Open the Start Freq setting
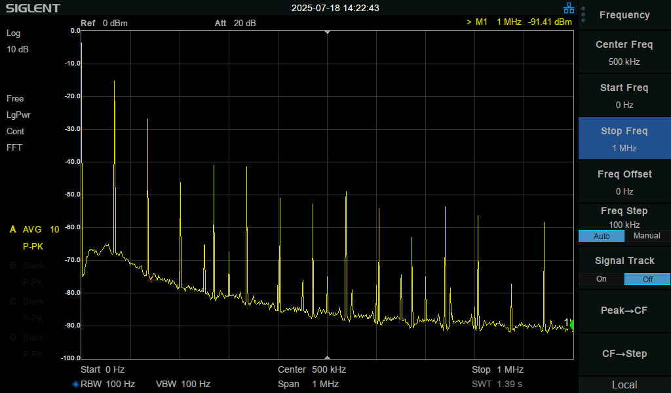 624,96
